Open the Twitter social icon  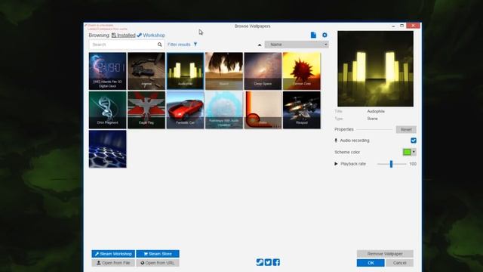268,262
